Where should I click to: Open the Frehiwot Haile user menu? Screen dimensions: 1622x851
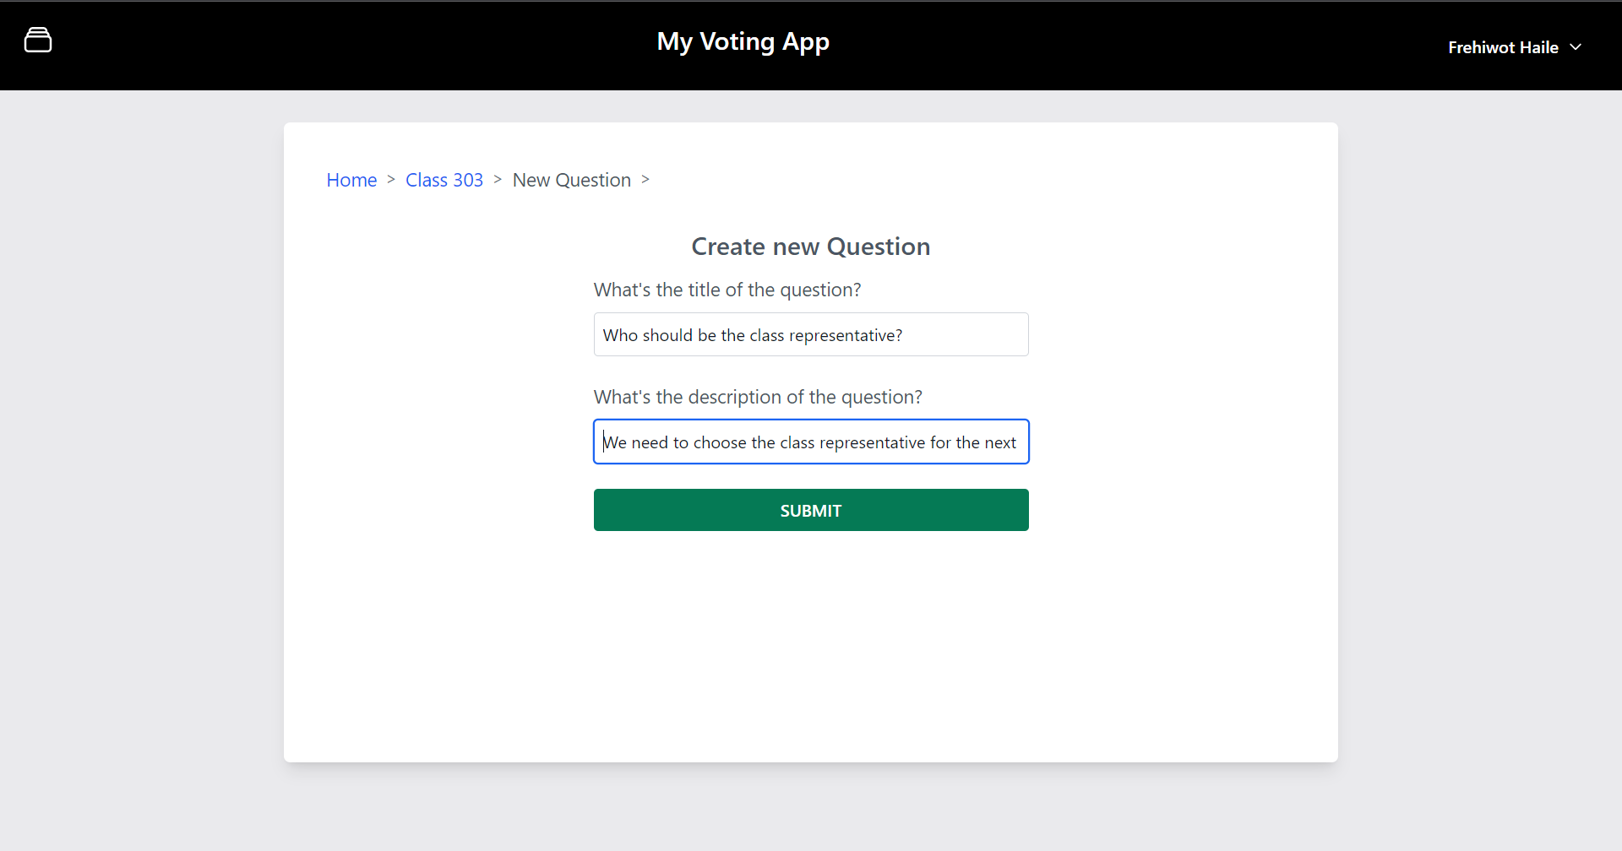point(1504,47)
